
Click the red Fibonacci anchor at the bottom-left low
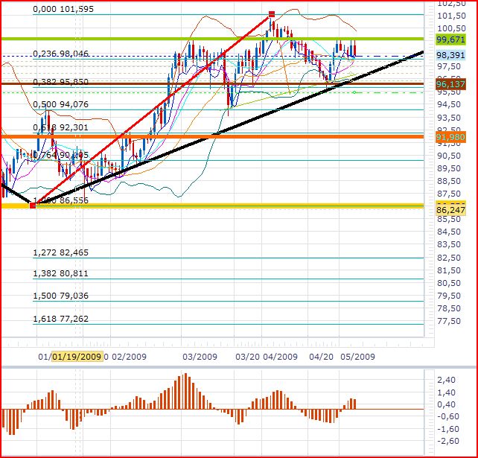tap(32, 205)
